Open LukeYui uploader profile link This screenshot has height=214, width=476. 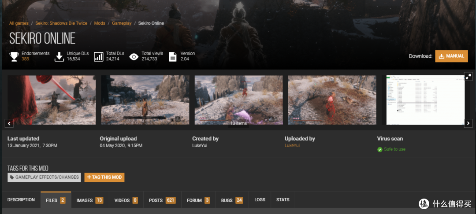point(292,145)
